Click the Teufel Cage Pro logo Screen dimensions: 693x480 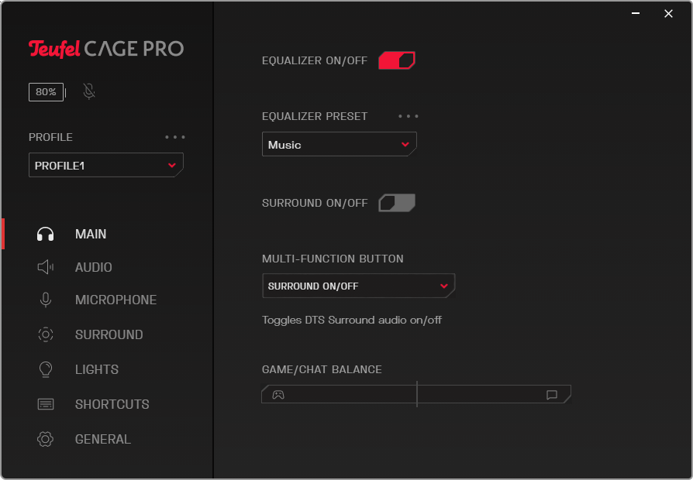pyautogui.click(x=106, y=49)
